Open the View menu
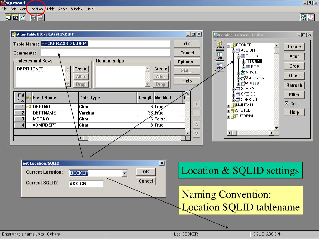 (23, 9)
